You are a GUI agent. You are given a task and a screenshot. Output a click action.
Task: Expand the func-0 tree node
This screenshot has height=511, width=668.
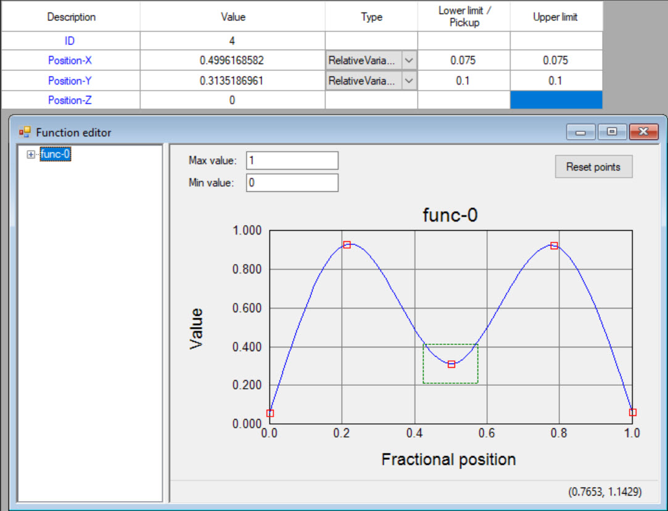pyautogui.click(x=31, y=155)
